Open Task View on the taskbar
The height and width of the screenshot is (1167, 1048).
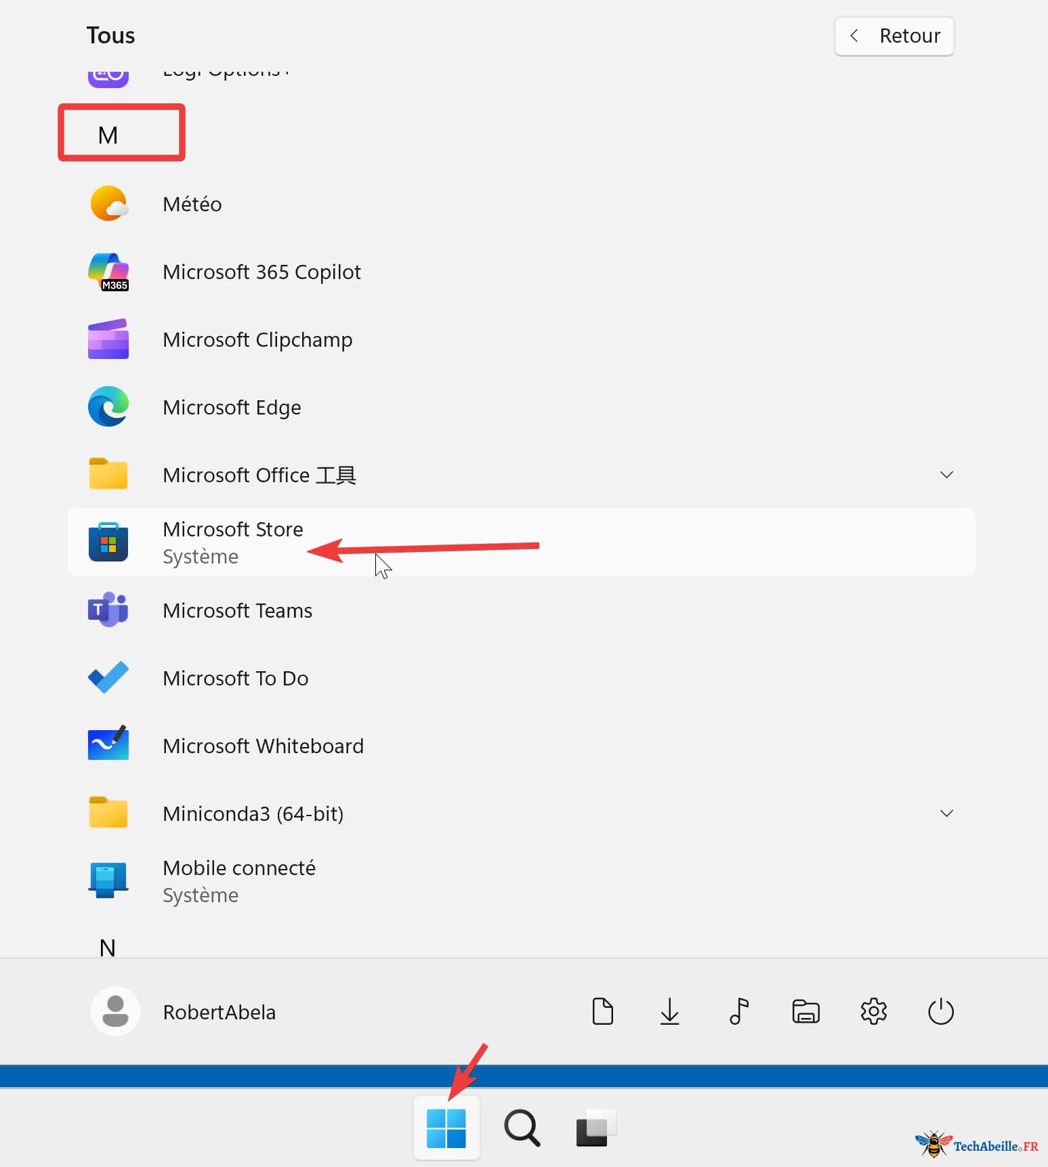(x=596, y=1128)
